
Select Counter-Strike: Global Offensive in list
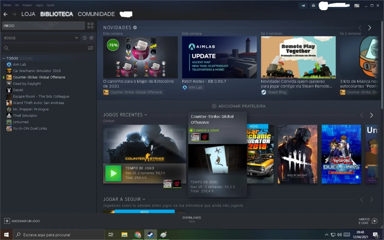39,77
